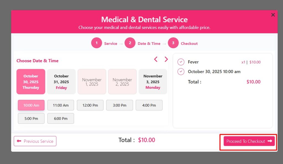
Task: Select the 11:00 Am time slot
Action: click(x=61, y=105)
